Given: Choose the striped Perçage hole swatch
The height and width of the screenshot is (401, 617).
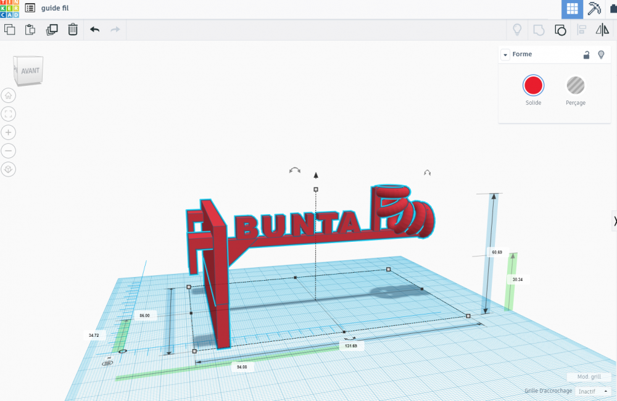Looking at the screenshot, I should tap(575, 85).
